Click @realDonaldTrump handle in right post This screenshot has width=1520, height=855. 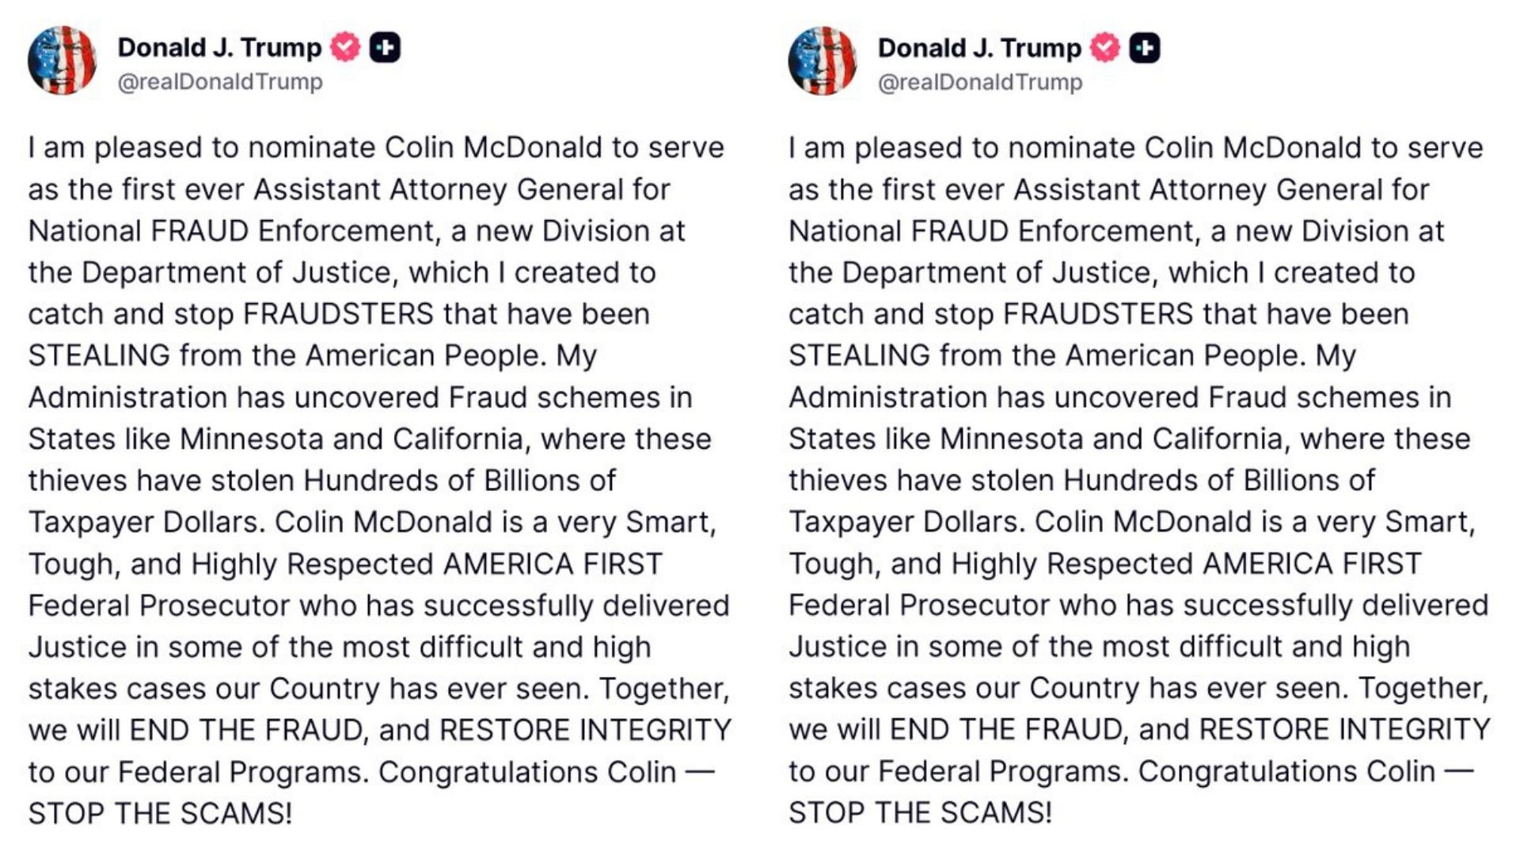click(x=980, y=82)
